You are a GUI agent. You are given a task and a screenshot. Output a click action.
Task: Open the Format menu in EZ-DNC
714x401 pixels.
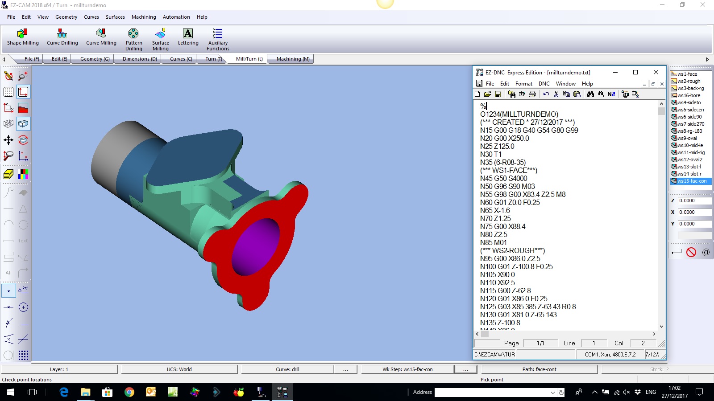(x=523, y=84)
